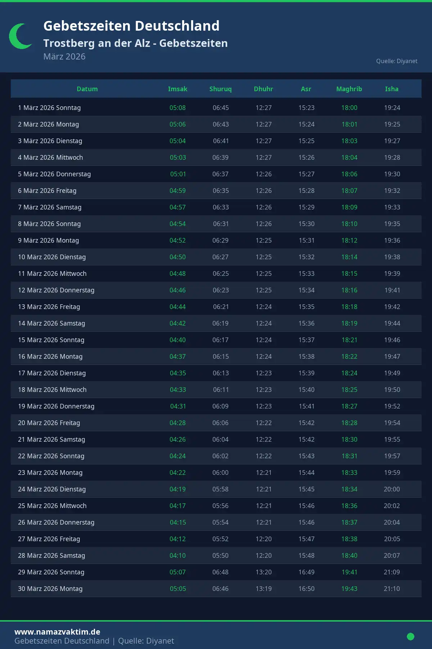This screenshot has height=649, width=432.
Task: Click the green dot in footer
Action: 410,637
